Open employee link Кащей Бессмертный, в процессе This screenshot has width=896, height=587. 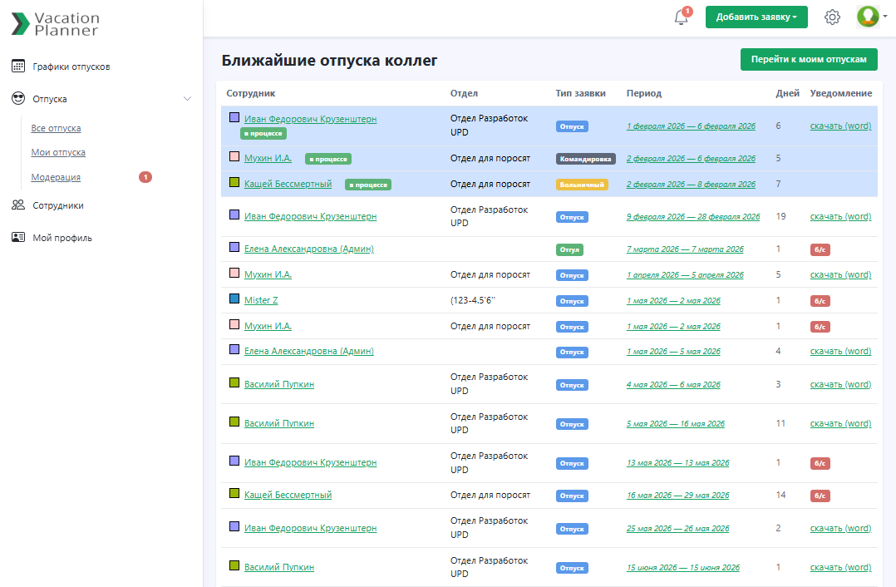[x=288, y=184]
